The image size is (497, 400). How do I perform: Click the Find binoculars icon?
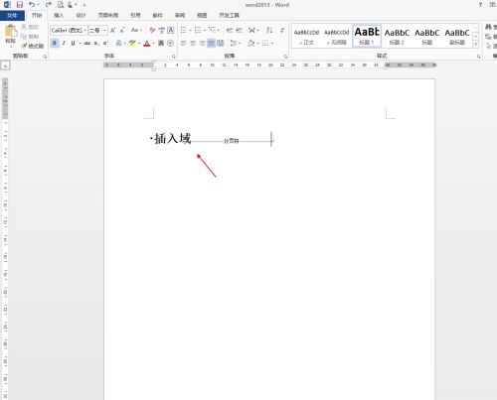pyautogui.click(x=489, y=27)
